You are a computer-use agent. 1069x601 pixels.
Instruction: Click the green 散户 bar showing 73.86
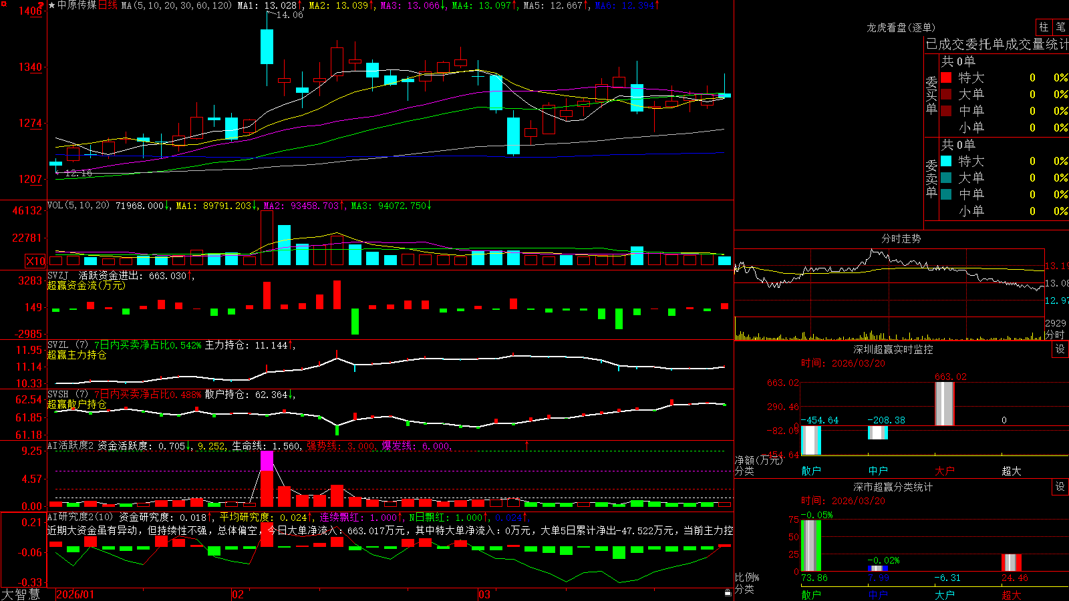click(811, 546)
